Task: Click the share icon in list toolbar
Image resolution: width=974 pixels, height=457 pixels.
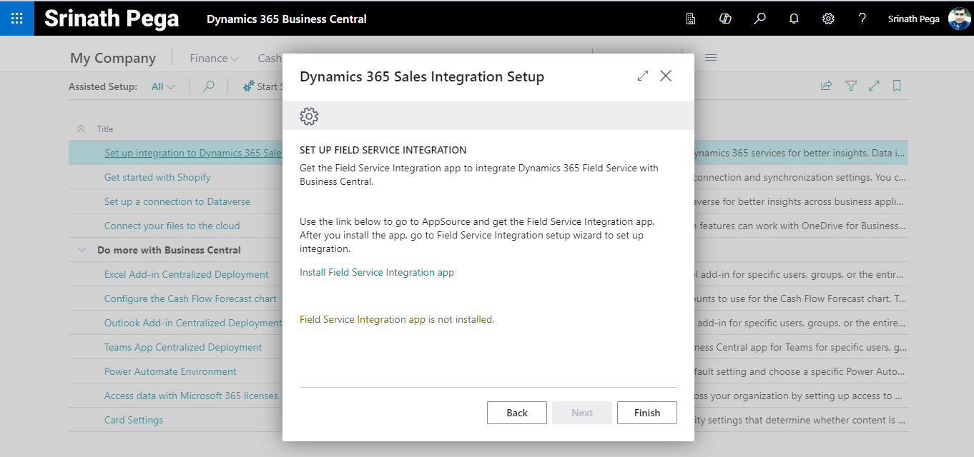Action: (x=826, y=86)
